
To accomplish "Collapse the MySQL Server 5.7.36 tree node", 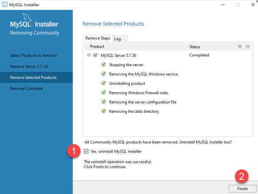I will coord(89,55).
